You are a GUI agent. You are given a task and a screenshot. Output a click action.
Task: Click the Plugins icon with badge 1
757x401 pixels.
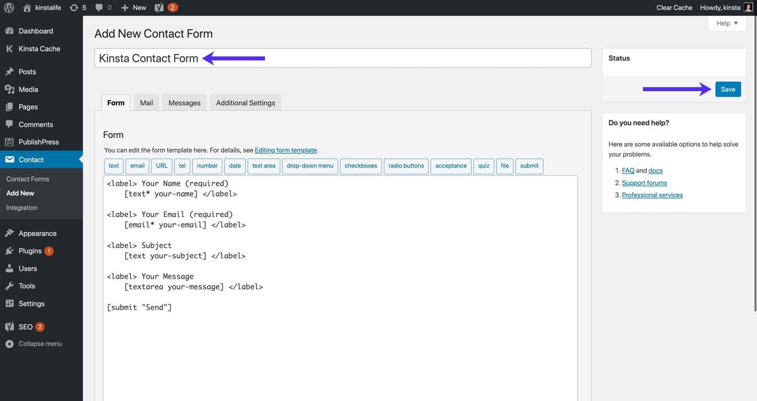[x=10, y=251]
